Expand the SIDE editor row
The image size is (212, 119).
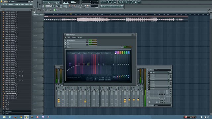[x=66, y=45]
